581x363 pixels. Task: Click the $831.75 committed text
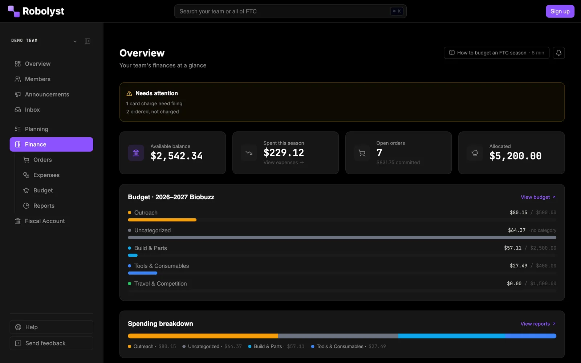pos(398,162)
